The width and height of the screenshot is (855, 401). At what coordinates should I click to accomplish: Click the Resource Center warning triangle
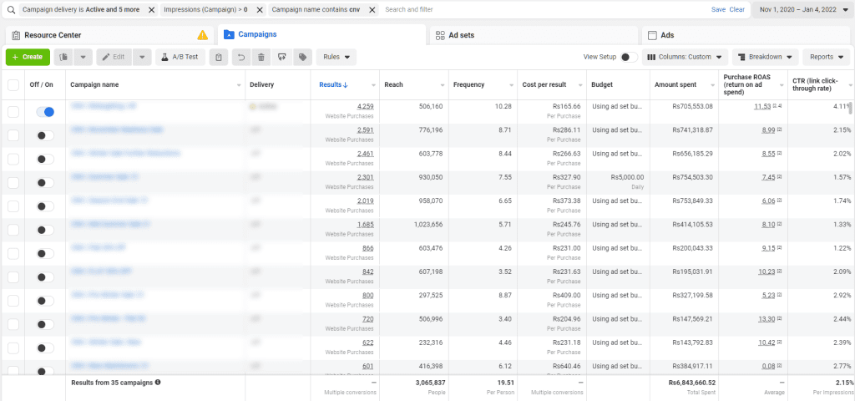202,35
